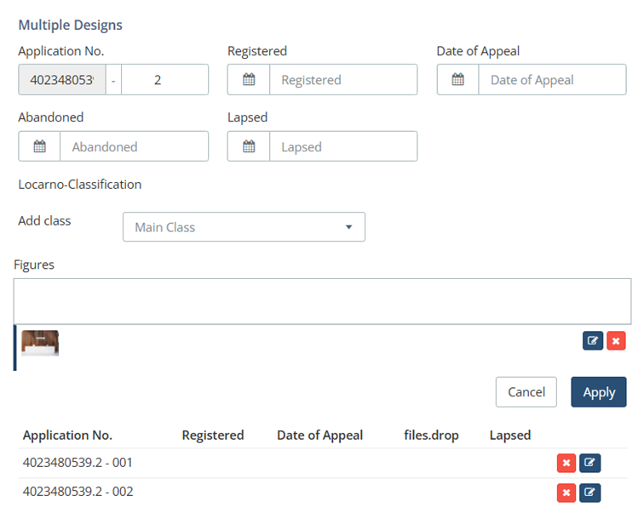This screenshot has width=644, height=524.
Task: Click the Cancel button
Action: pyautogui.click(x=526, y=392)
